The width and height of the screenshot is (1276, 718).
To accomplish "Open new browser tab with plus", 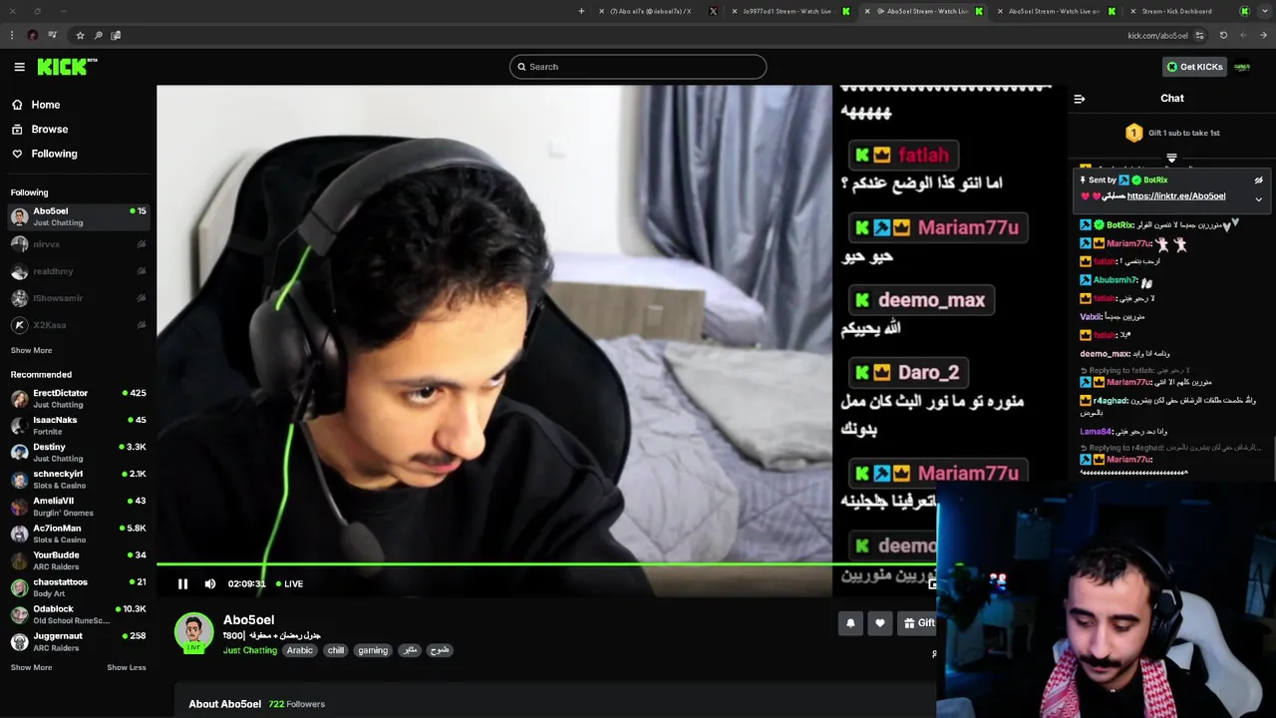I will 581,11.
